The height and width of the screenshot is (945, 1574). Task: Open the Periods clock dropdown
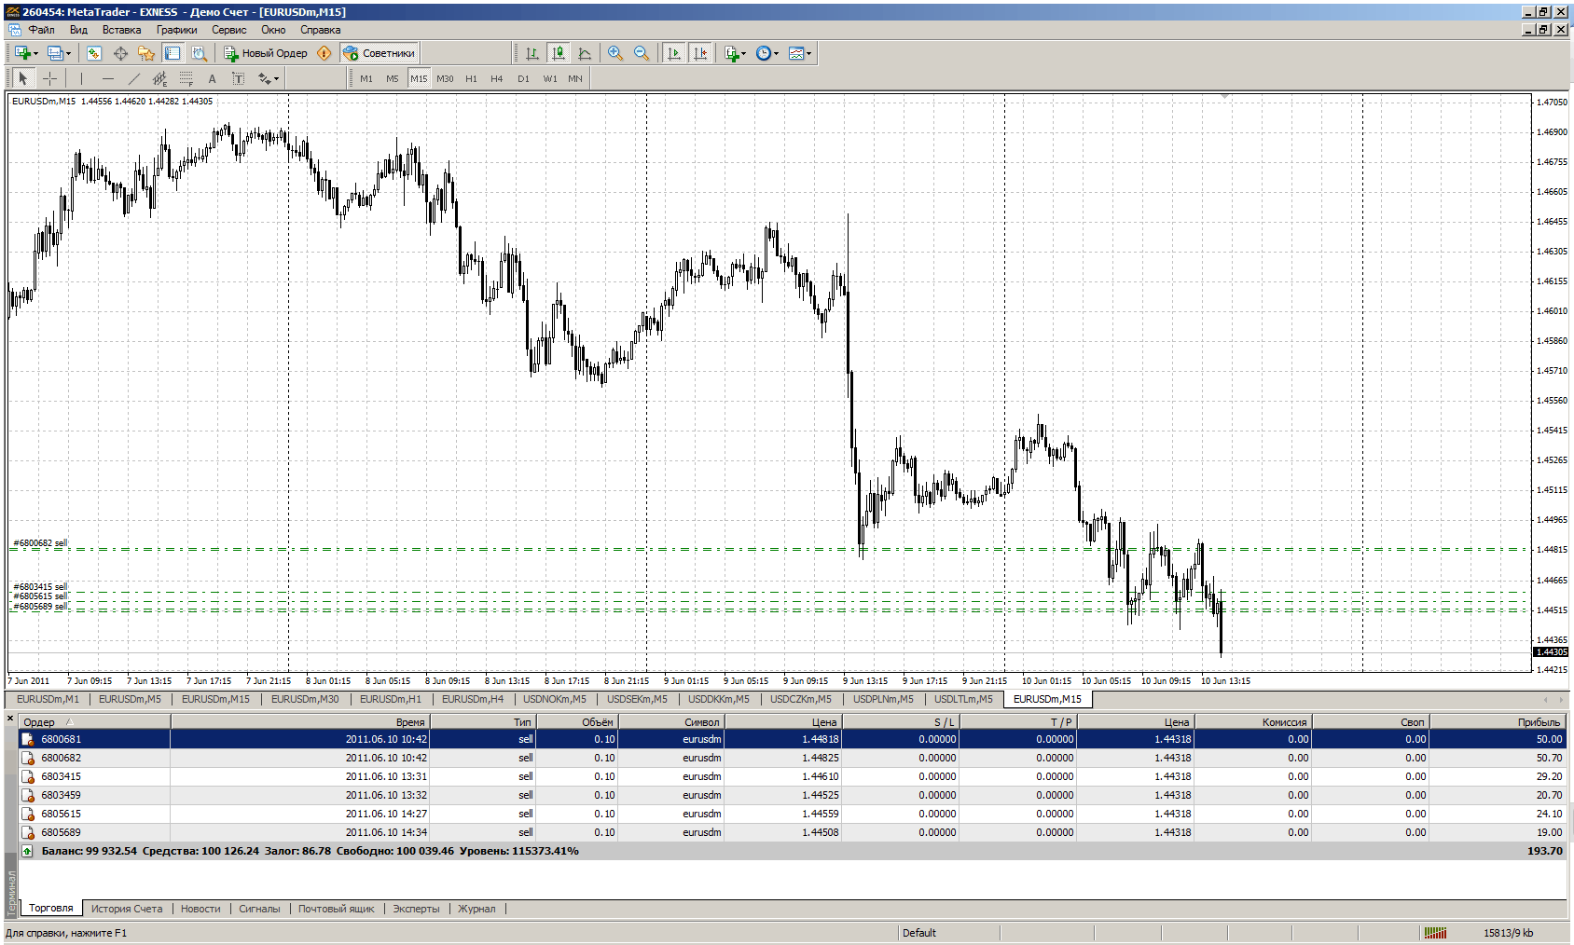(766, 53)
